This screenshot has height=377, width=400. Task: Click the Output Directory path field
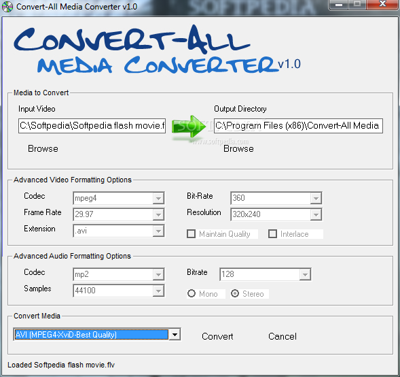[298, 125]
